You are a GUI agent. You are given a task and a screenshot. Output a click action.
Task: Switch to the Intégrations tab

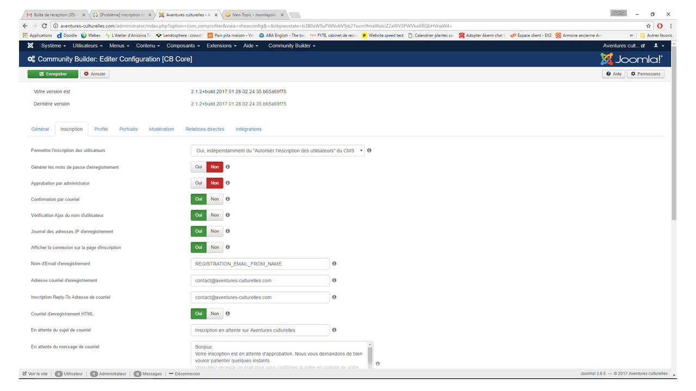click(x=248, y=129)
